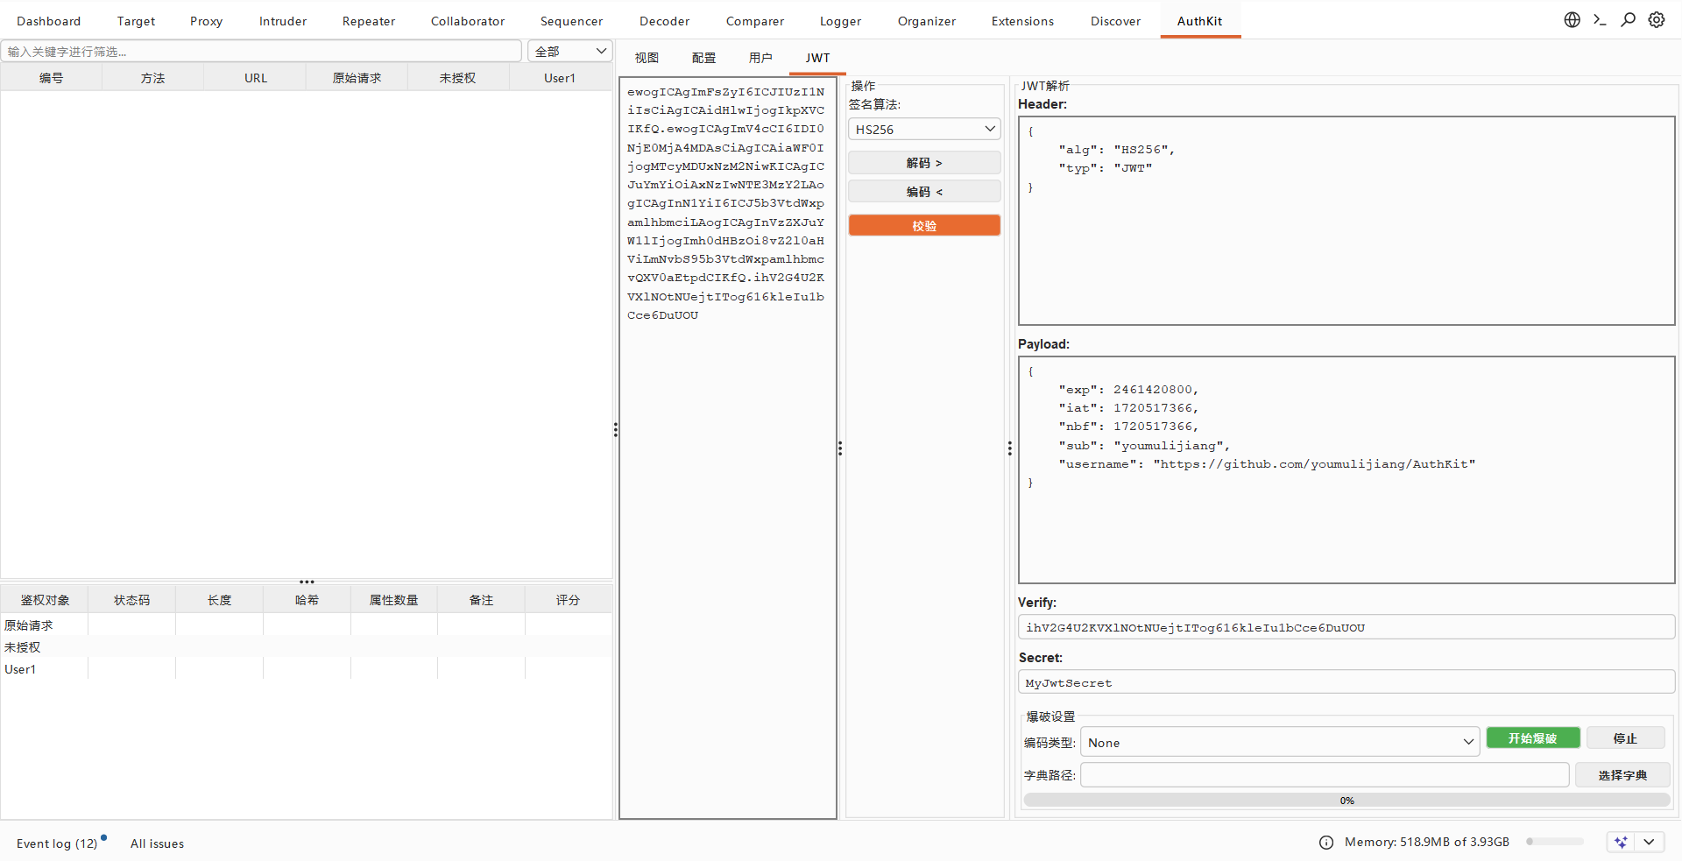The image size is (1682, 861).
Task: Click the User1 column header
Action: (x=560, y=78)
